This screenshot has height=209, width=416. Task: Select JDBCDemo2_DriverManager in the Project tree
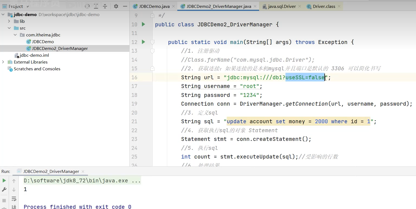(60, 48)
